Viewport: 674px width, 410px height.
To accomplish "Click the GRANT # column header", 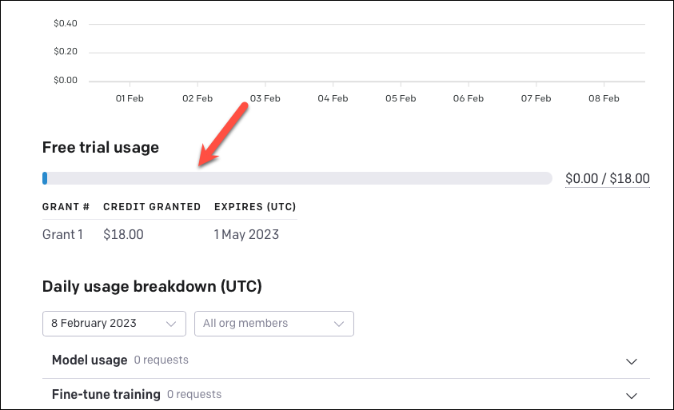I will (x=66, y=207).
